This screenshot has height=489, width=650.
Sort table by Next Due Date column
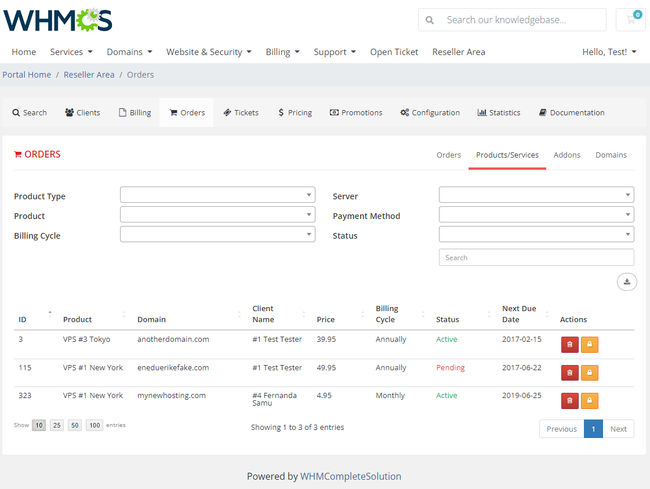tap(526, 314)
